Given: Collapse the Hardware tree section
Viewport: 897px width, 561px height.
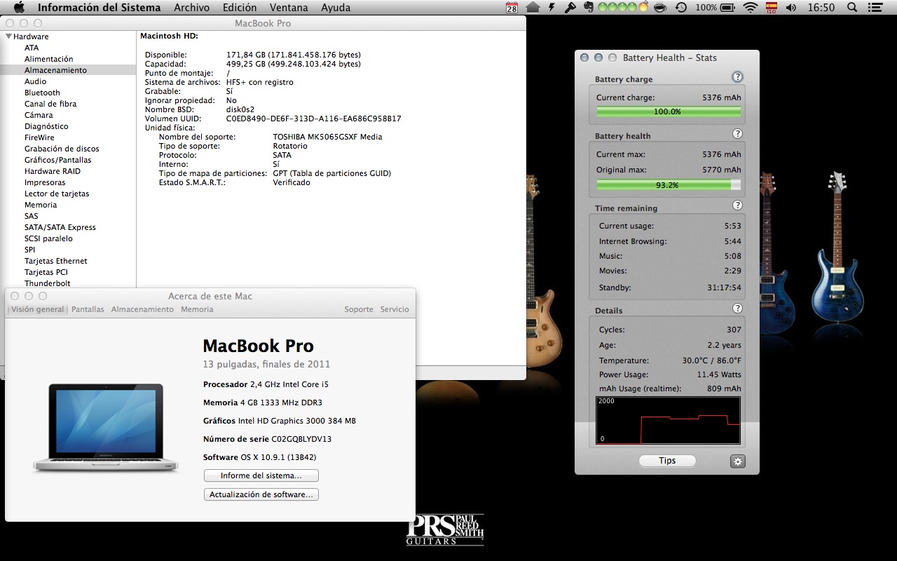Looking at the screenshot, I should point(8,36).
